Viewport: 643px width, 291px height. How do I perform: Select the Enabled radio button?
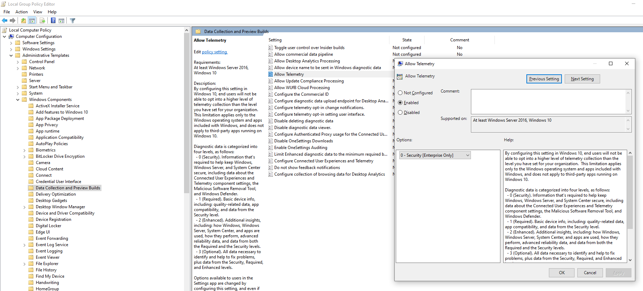click(400, 103)
